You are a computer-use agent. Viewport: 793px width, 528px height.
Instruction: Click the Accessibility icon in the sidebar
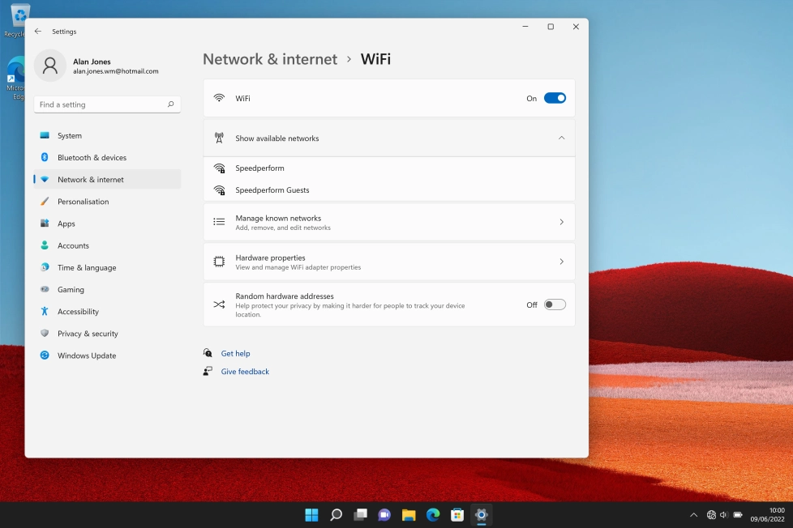(x=45, y=311)
